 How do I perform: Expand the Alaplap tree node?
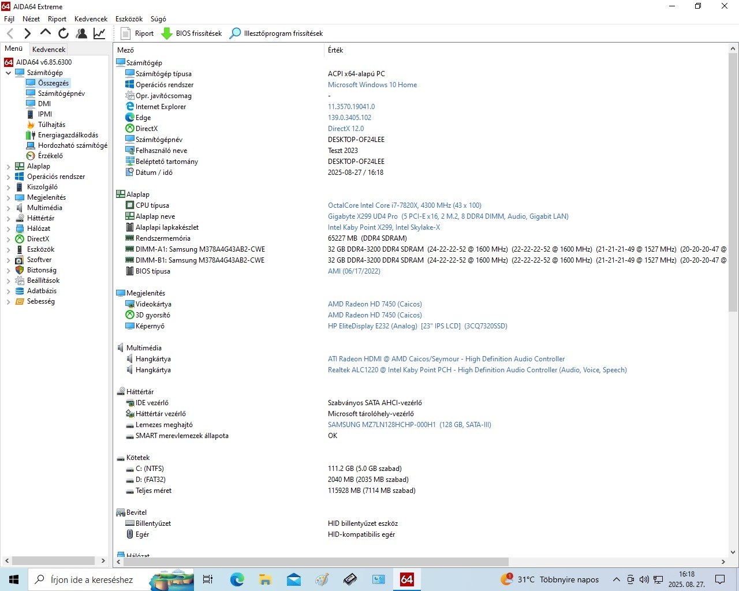8,166
